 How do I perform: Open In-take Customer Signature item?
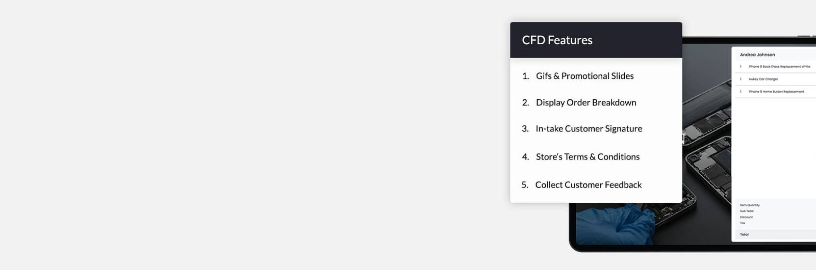(x=589, y=129)
